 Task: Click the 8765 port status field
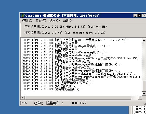coord(27,103)
